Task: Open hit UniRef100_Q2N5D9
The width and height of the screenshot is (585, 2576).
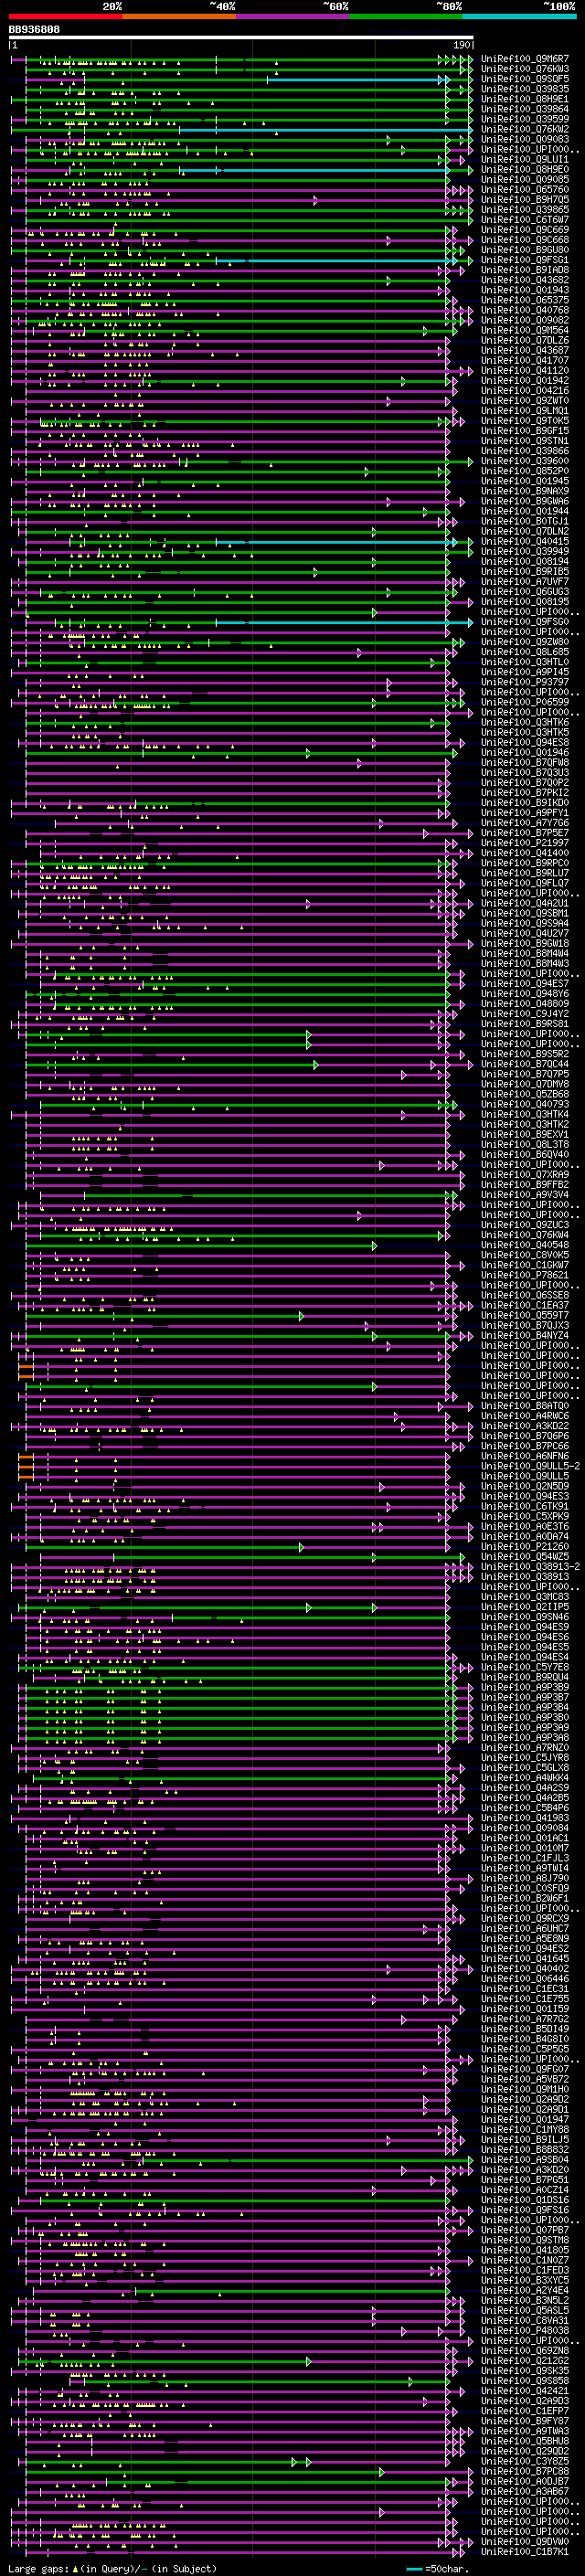Action: pos(525,1486)
